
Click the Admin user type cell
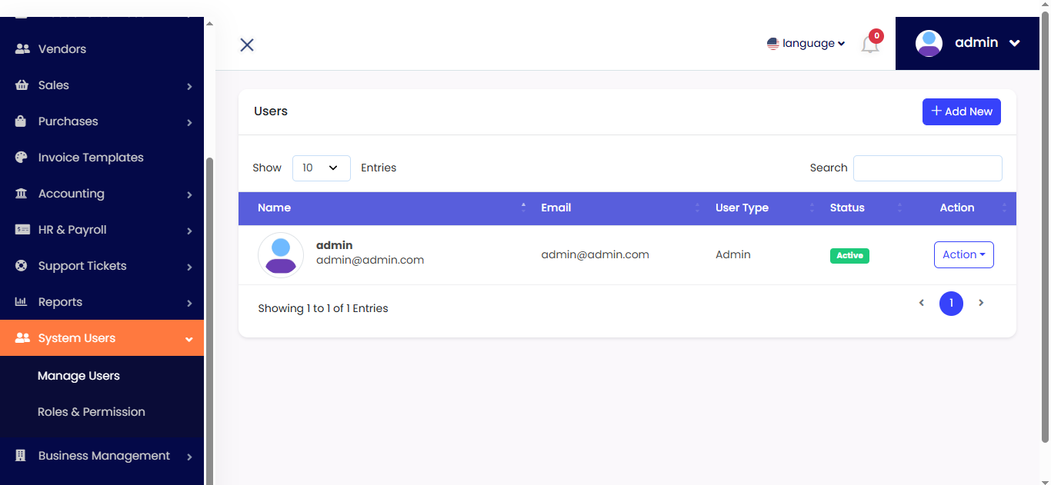click(733, 254)
